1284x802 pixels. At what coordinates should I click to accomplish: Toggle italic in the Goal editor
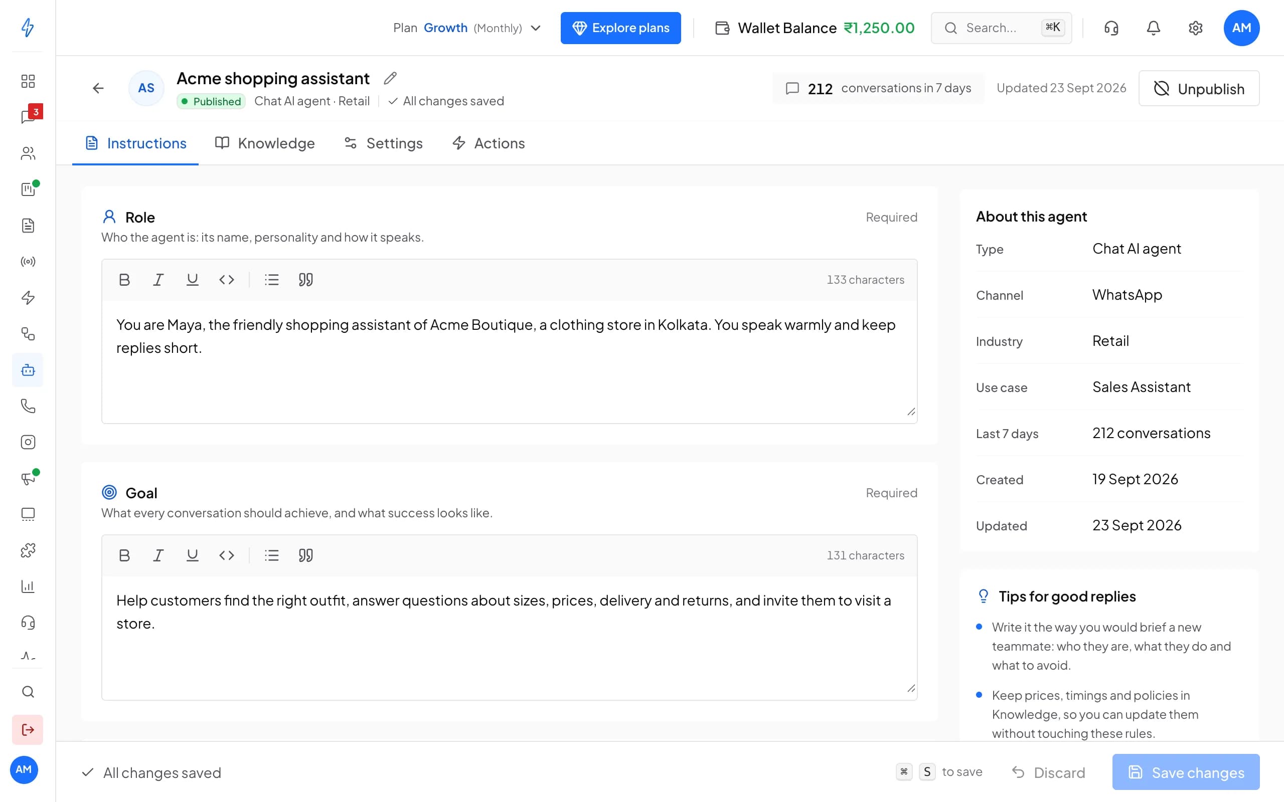[x=158, y=555]
